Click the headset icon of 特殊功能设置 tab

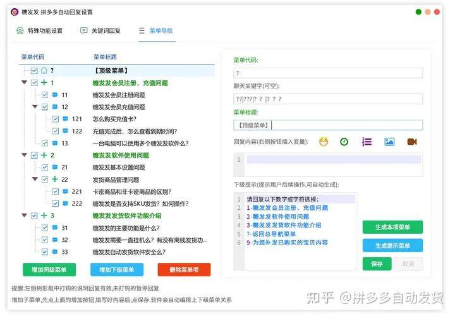click(x=20, y=30)
